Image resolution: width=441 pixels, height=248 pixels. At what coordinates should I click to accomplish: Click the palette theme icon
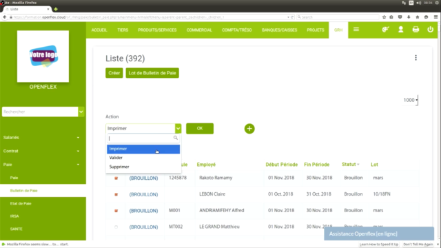coord(385,29)
